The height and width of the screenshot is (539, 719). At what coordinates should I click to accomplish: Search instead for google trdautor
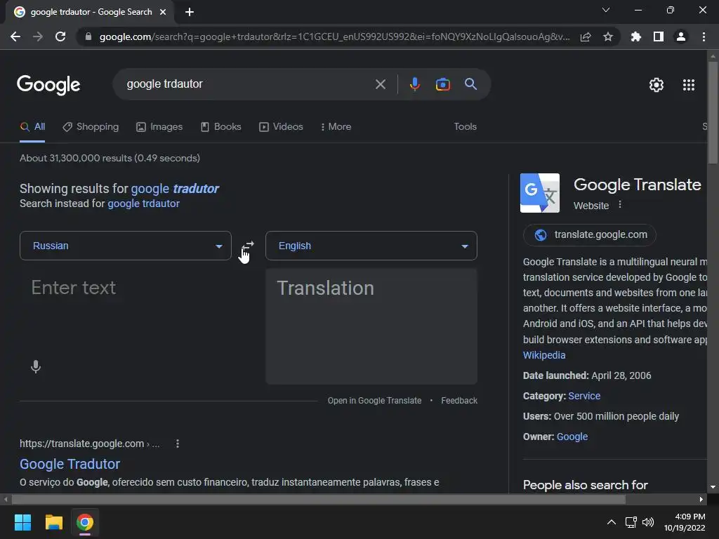143,204
